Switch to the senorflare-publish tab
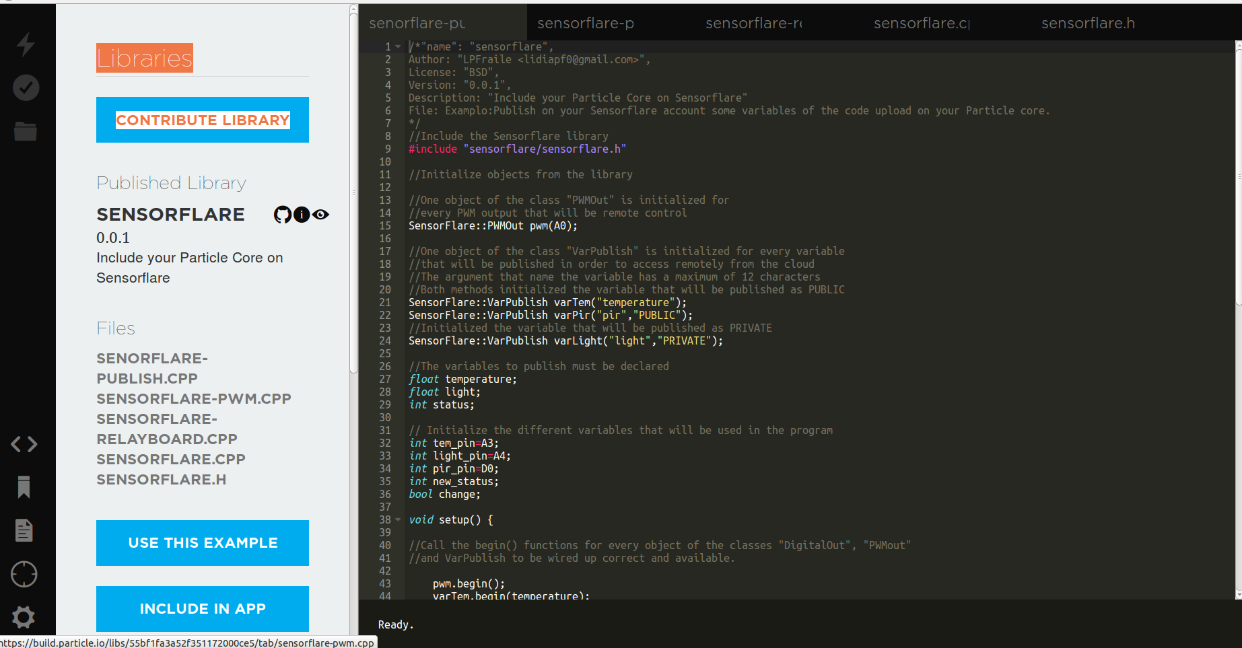This screenshot has height=648, width=1242. [442, 24]
